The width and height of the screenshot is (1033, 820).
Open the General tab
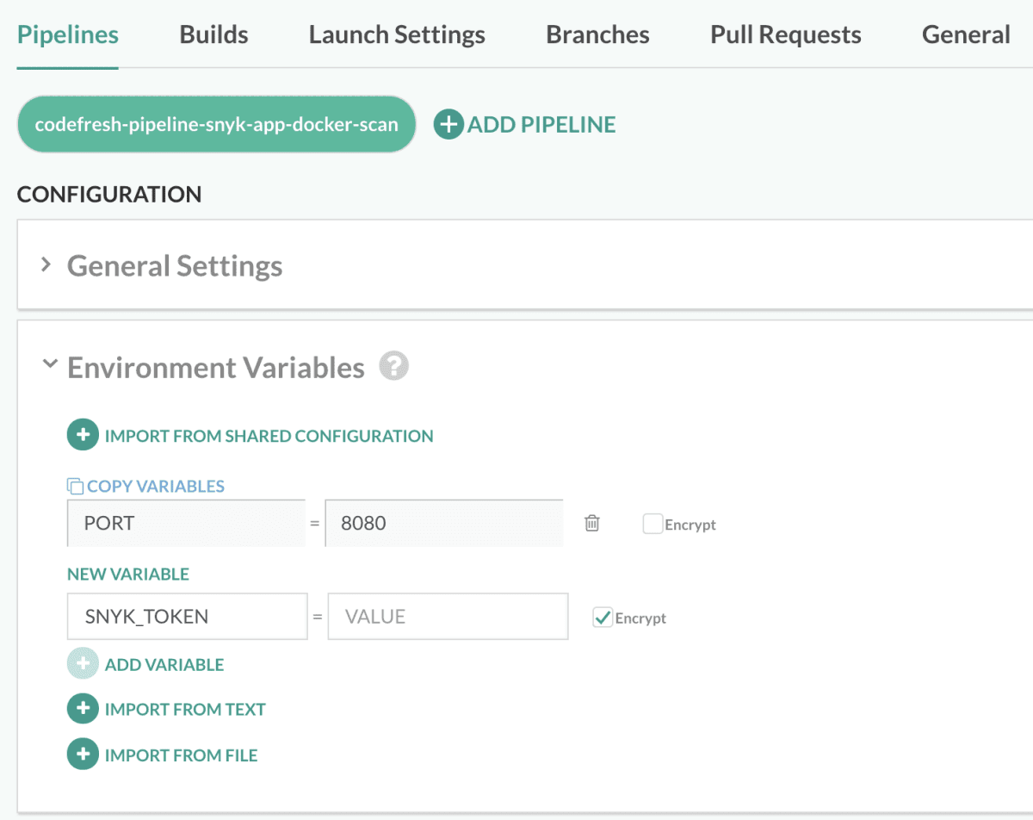pos(966,34)
